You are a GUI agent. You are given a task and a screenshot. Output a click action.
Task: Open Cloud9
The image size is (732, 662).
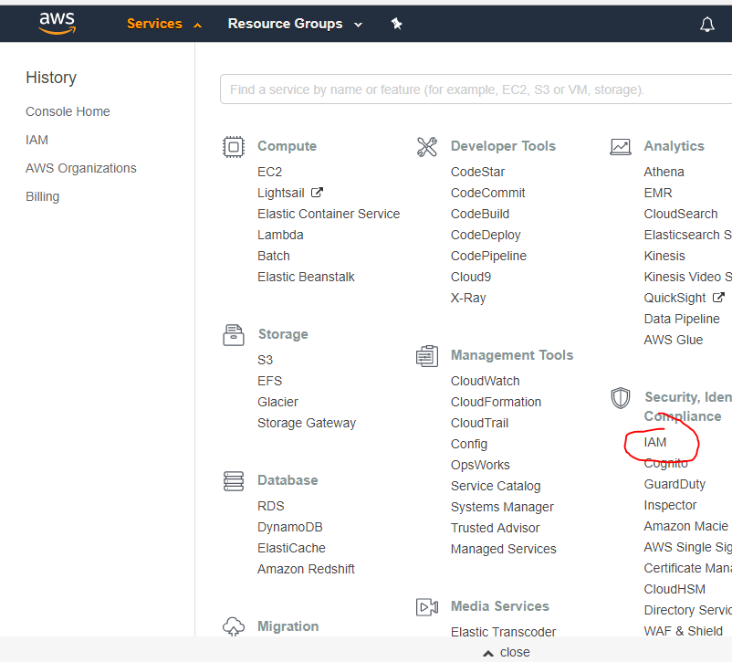point(471,277)
